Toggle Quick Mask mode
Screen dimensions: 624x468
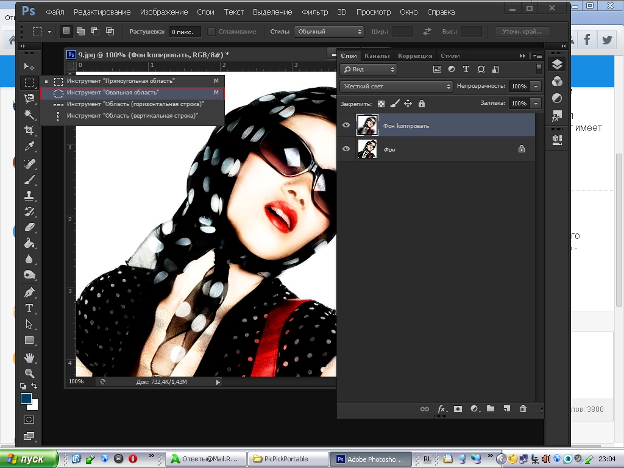pos(29,419)
